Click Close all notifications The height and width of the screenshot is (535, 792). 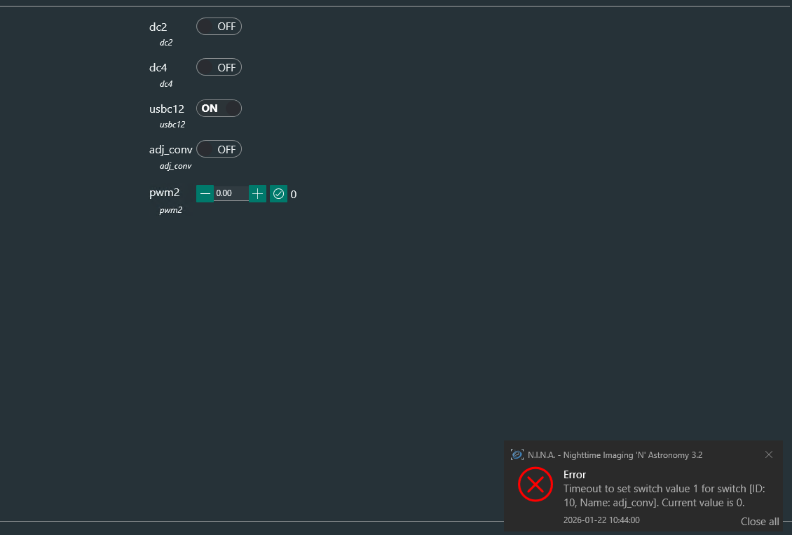coord(760,522)
